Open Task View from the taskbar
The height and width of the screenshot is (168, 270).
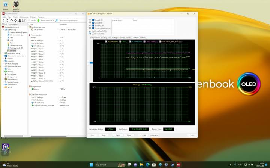click(129, 165)
